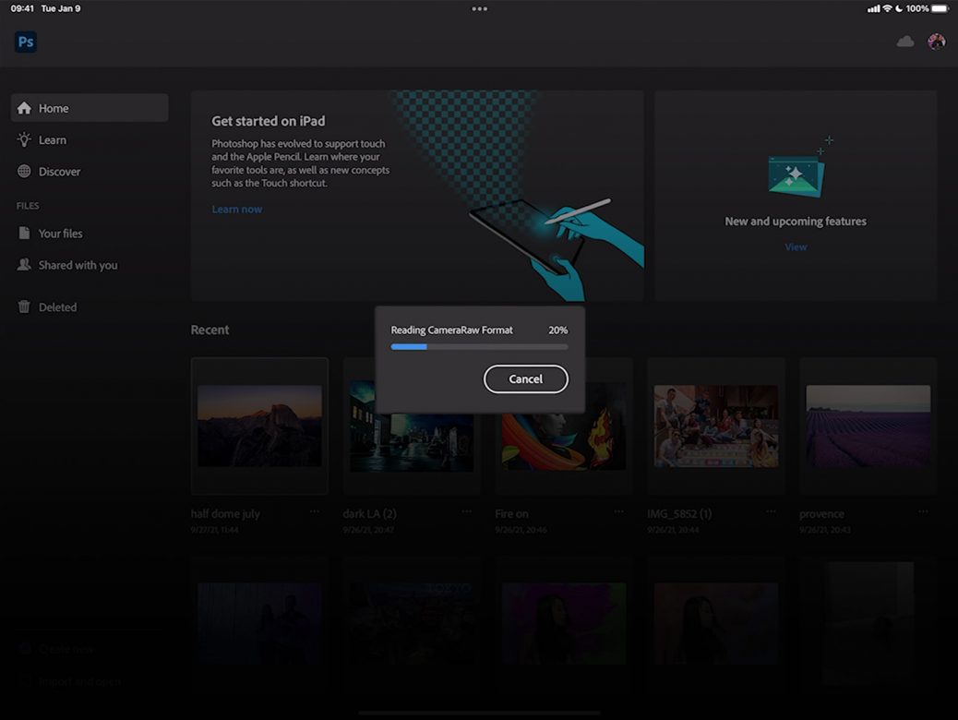Click the "20%" progress value
The height and width of the screenshot is (720, 958).
(x=557, y=330)
